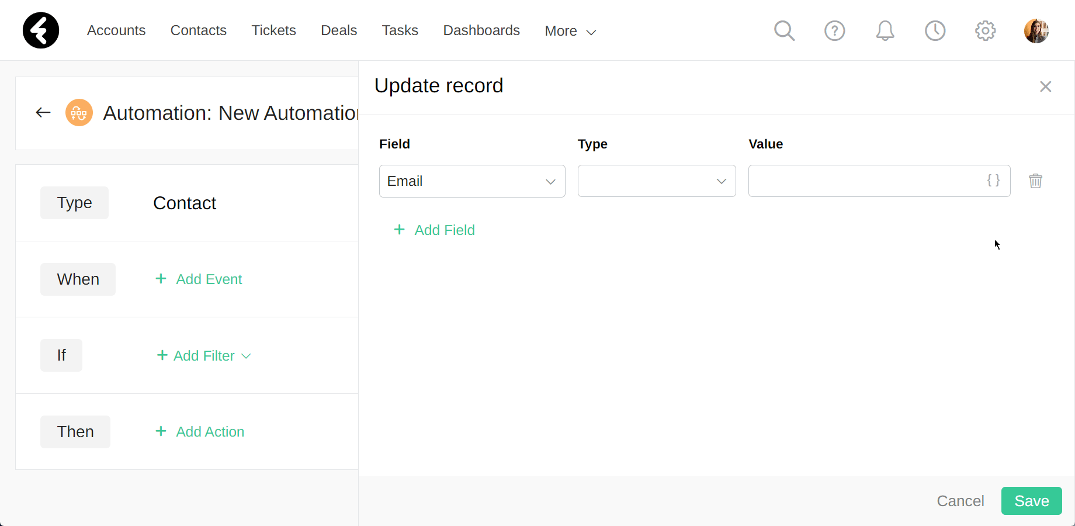
Task: Open the Field dropdown showing Email
Action: coord(472,181)
